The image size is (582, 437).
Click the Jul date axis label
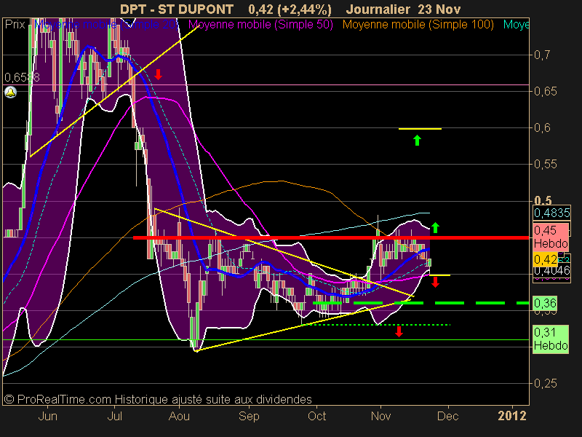pos(115,416)
